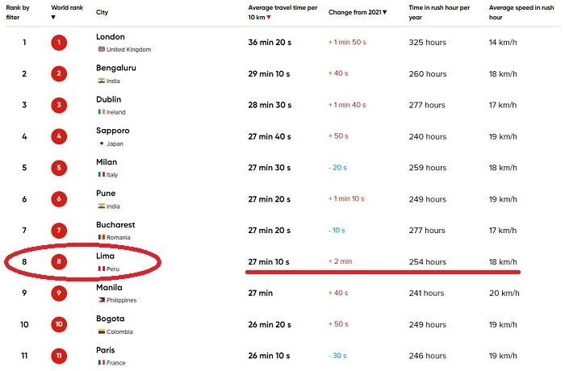This screenshot has width=565, height=371.
Task: Open the London city entry
Action: click(x=110, y=37)
